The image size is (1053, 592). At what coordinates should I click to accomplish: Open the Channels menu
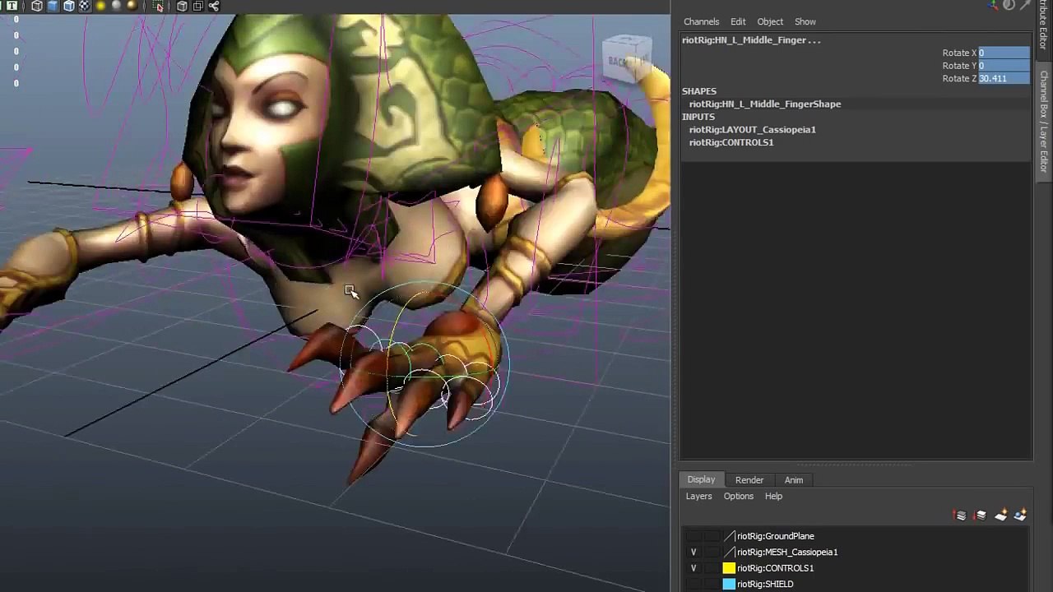point(701,21)
